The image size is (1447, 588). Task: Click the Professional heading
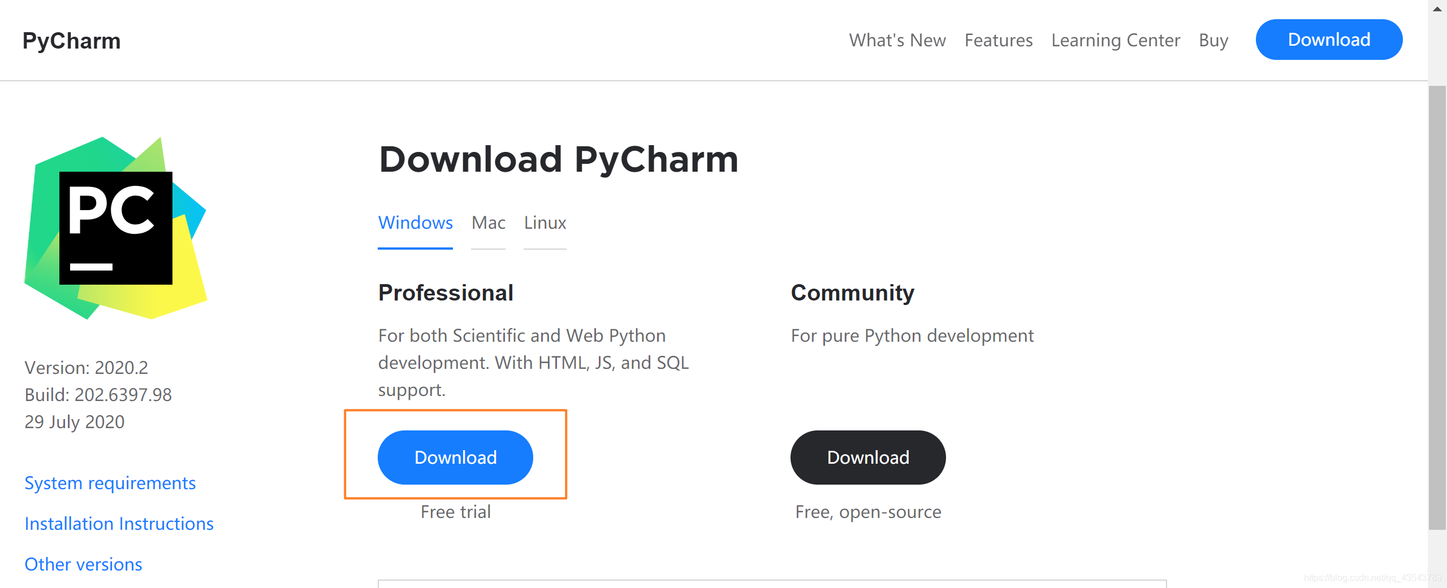pos(446,293)
